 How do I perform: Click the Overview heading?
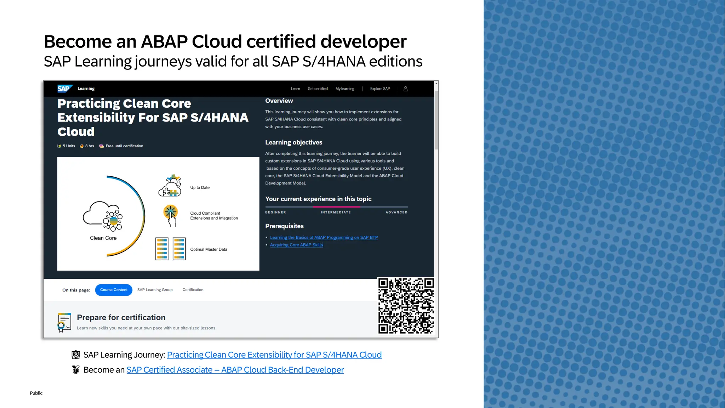[x=279, y=101]
